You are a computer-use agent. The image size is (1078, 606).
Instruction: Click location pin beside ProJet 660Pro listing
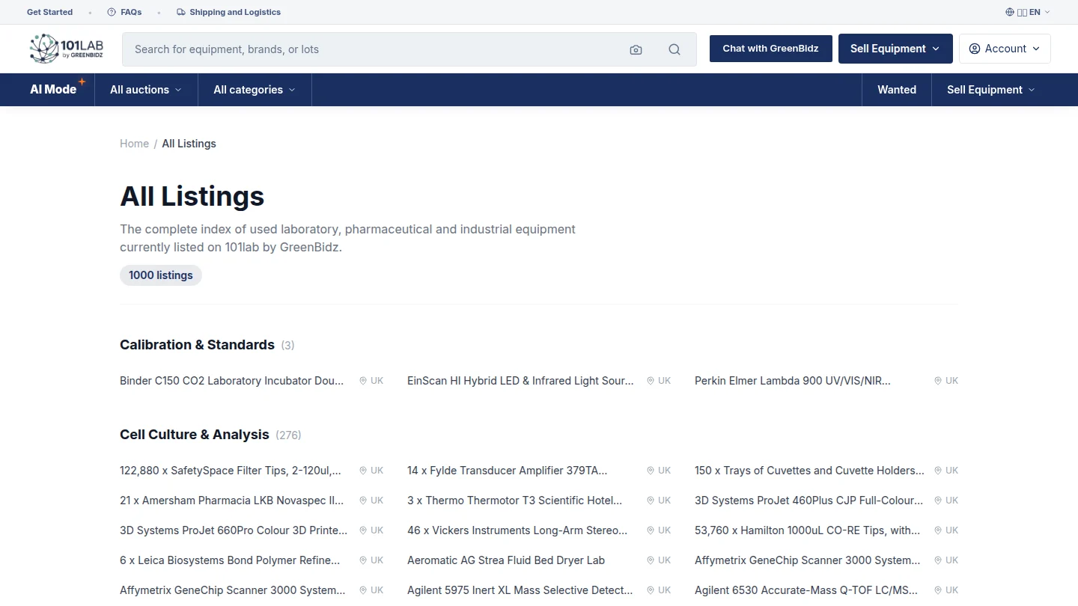click(x=363, y=530)
